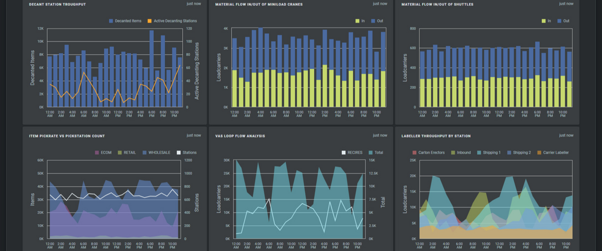Screen dimensions: 602x251
Task: Open the Decant Station Troughput panel title
Action: [x=58, y=4]
